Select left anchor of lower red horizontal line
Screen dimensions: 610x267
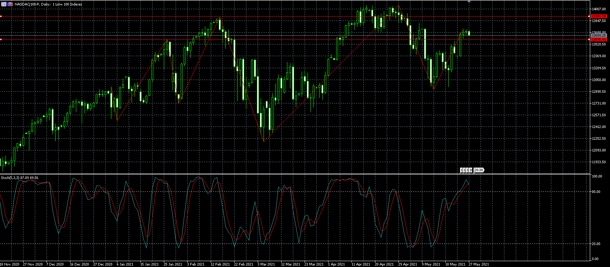point(1,39)
